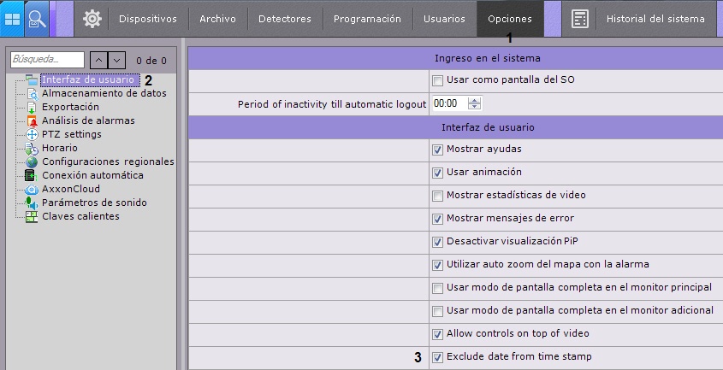Click the Configuraciones regionales globe icon
Image resolution: width=723 pixels, height=370 pixels.
(32, 162)
